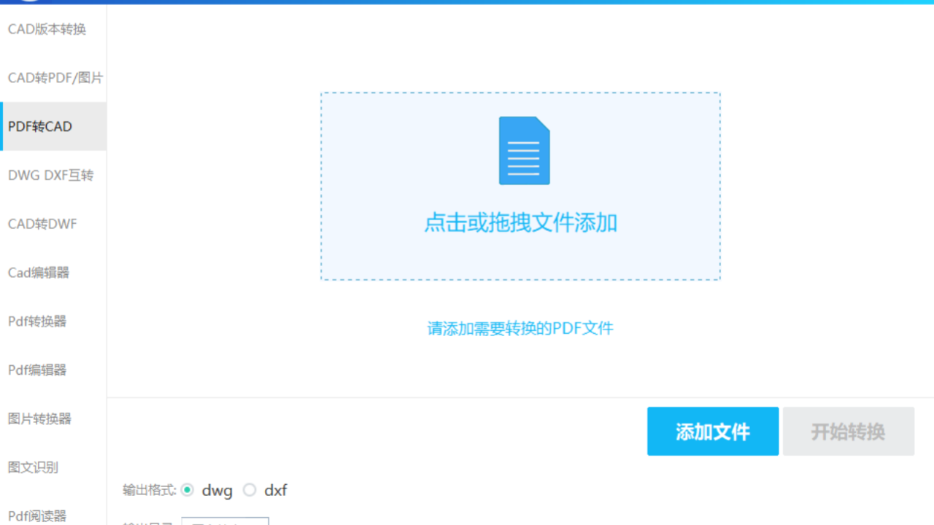The width and height of the screenshot is (934, 525).
Task: Click the 点击或拖拽文件添加 text
Action: 520,223
